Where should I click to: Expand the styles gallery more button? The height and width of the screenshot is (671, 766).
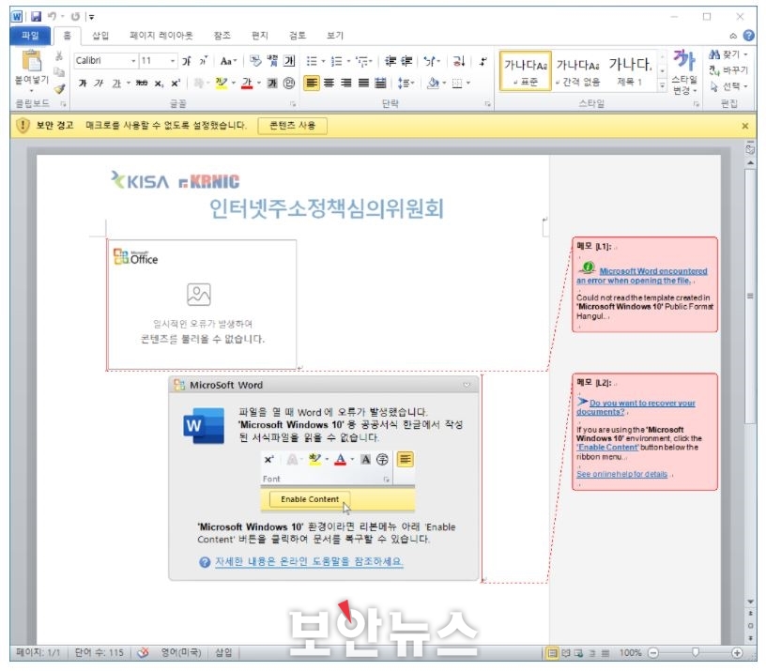point(662,86)
